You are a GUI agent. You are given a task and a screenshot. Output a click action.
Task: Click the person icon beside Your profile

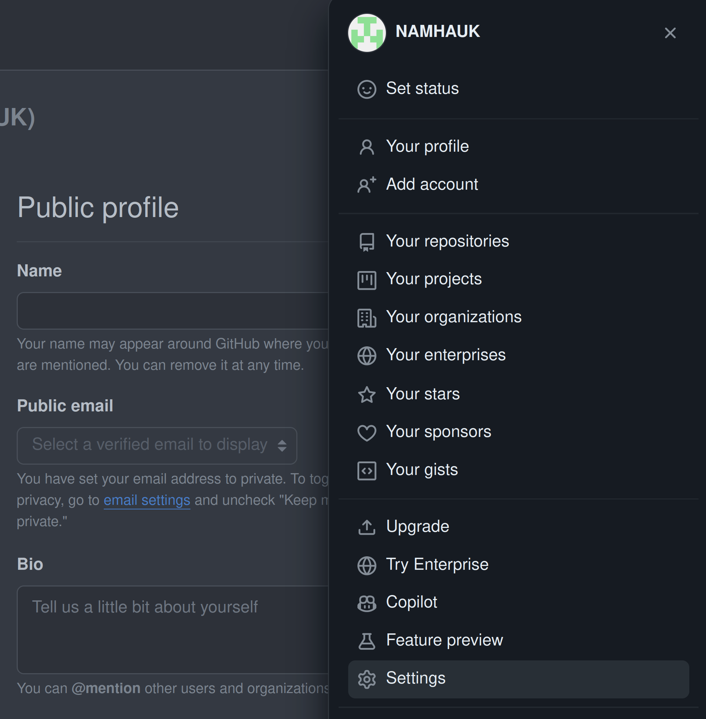[x=367, y=147]
